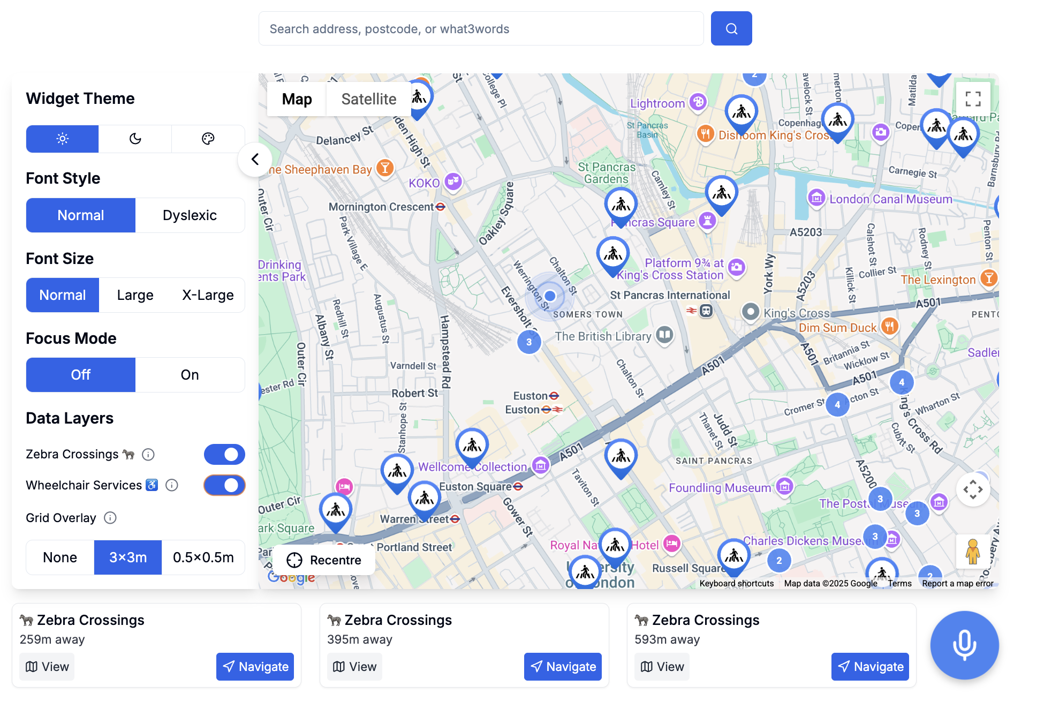Open the map camera pan controls
This screenshot has width=1044, height=709.
[x=973, y=489]
